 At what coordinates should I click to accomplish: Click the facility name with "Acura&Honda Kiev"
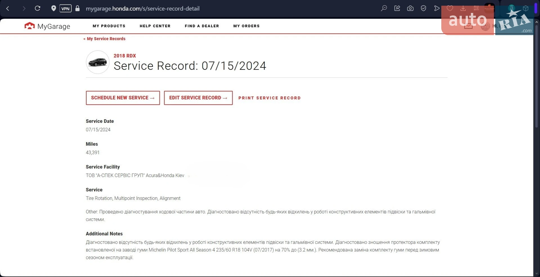[x=135, y=176]
